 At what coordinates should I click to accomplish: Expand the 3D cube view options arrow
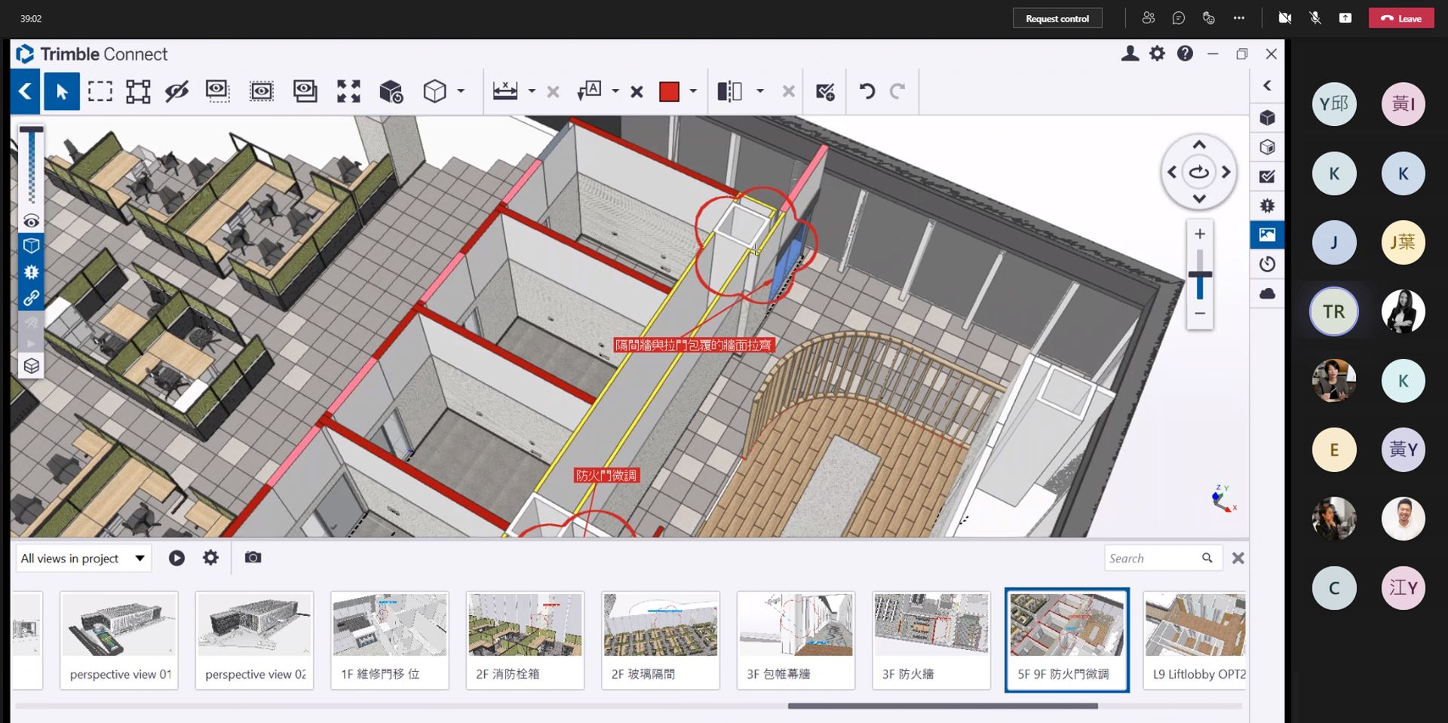click(x=461, y=92)
